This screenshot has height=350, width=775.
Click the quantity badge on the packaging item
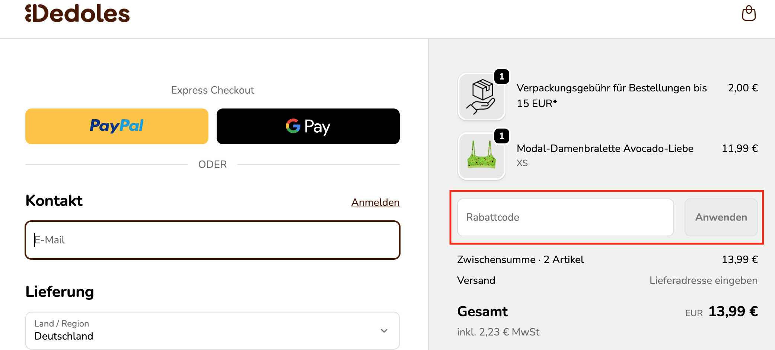pyautogui.click(x=502, y=77)
